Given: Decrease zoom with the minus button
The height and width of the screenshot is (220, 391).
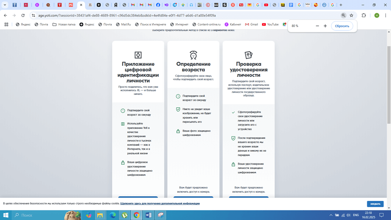Looking at the screenshot, I should click(x=317, y=26).
